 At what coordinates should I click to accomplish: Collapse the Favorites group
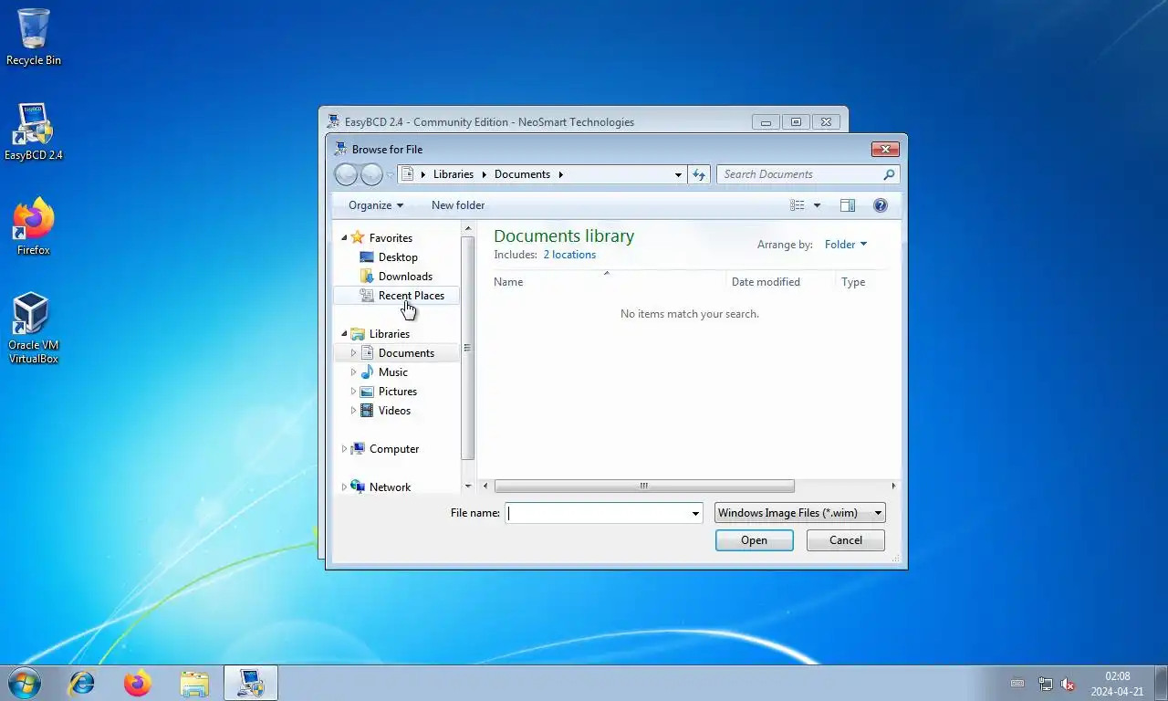[344, 238]
